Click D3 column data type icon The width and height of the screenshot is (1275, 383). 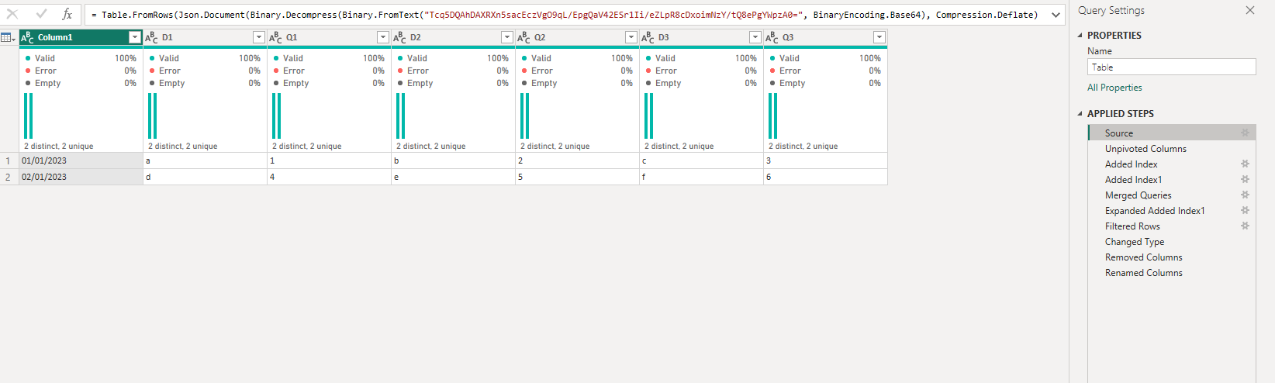pos(648,37)
